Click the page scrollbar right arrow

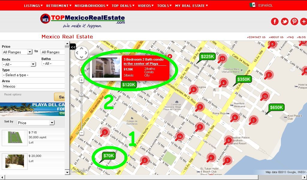(305, 178)
